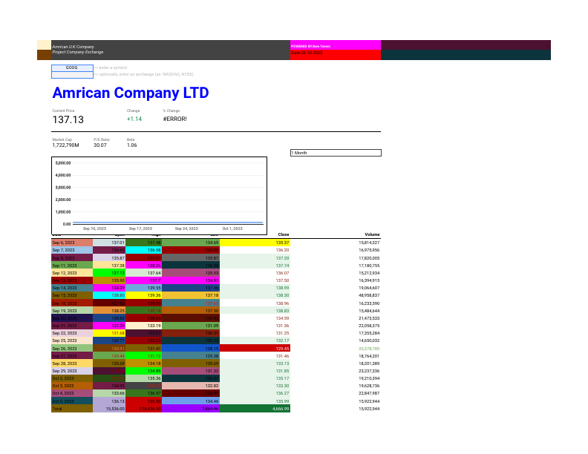Select the Oct 4, 2023 date cell
588x454 pixels.
click(x=72, y=394)
